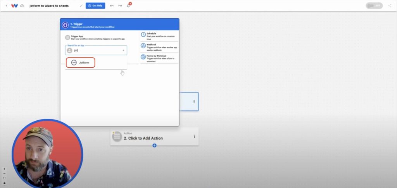397x188 pixels.
Task: Click to Add Action step
Action: pyautogui.click(x=154, y=137)
